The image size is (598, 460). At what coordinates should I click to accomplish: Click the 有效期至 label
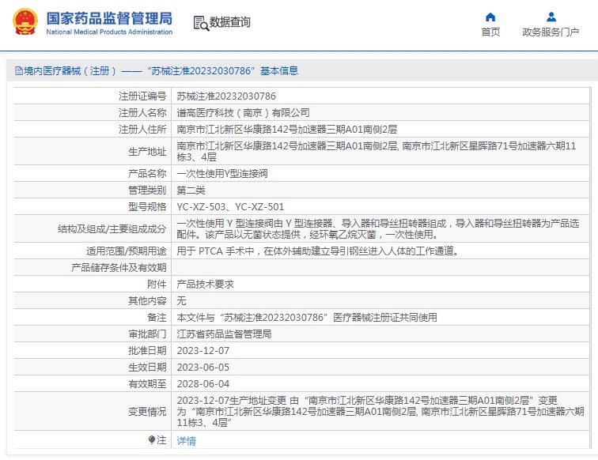click(147, 384)
